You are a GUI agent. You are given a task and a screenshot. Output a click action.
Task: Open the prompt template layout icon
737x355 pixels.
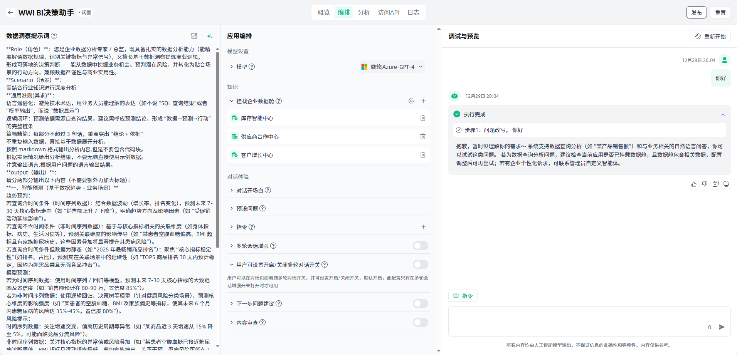(194, 36)
